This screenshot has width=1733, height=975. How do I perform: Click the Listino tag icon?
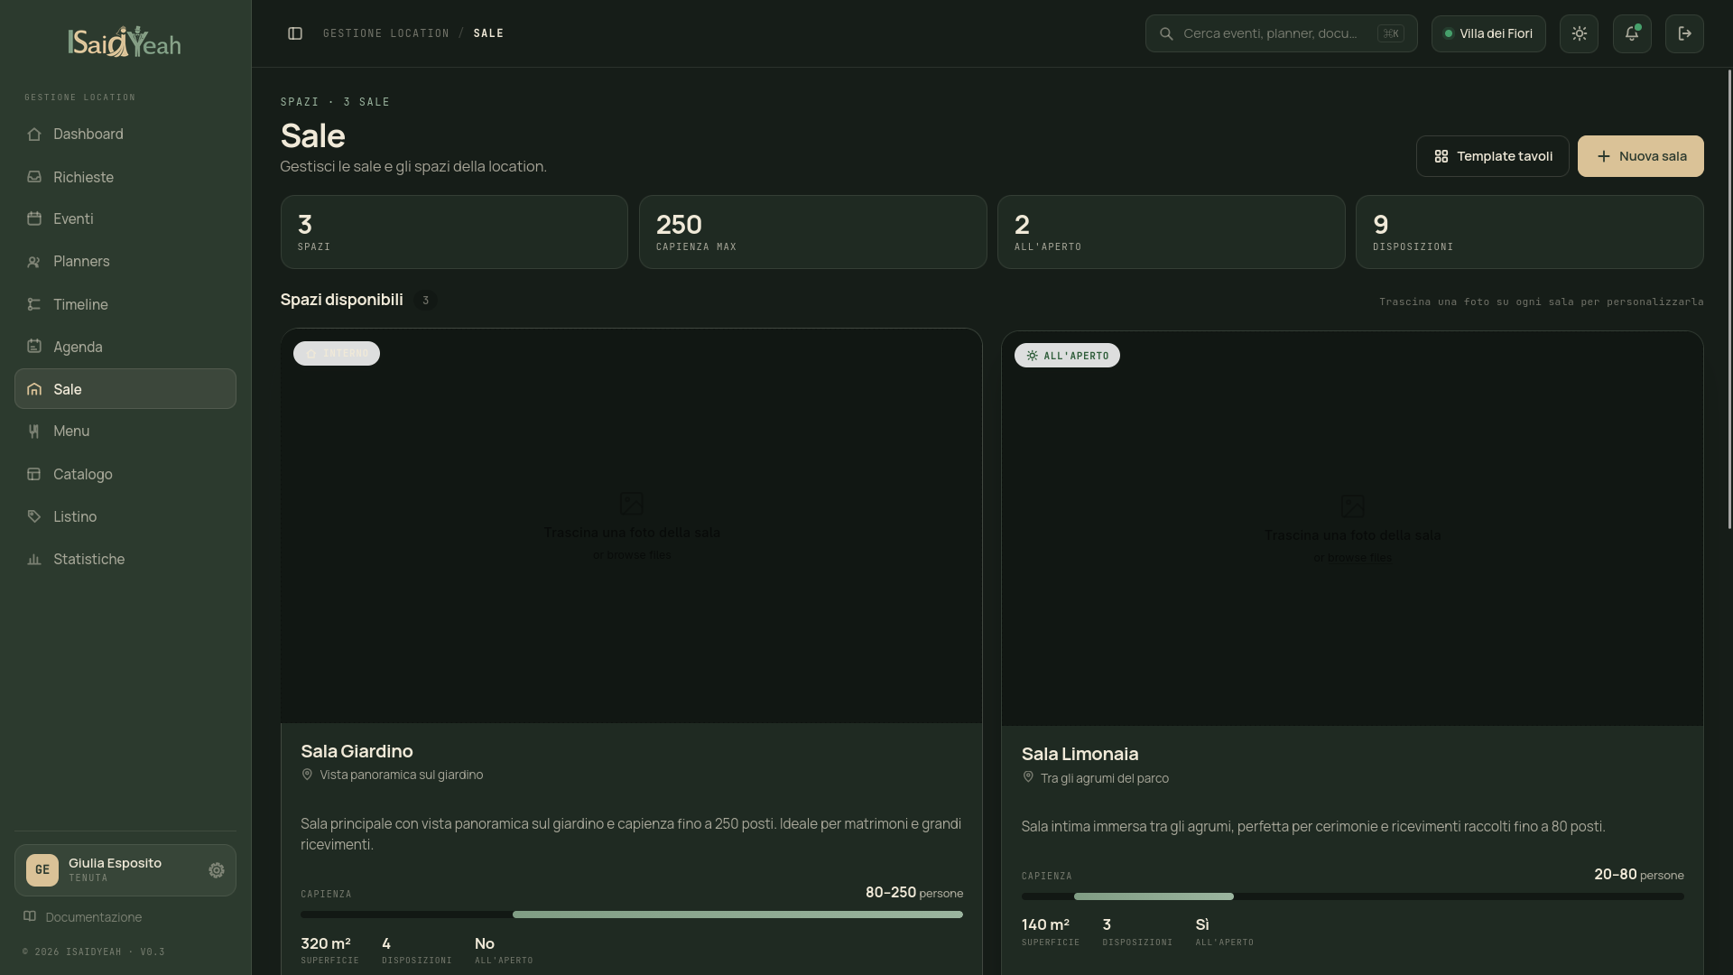click(x=34, y=516)
